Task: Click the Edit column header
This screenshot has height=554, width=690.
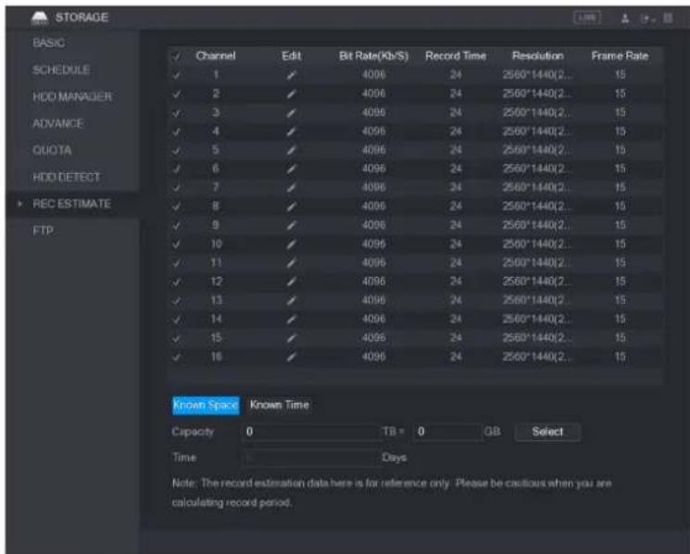Action: [x=292, y=57]
